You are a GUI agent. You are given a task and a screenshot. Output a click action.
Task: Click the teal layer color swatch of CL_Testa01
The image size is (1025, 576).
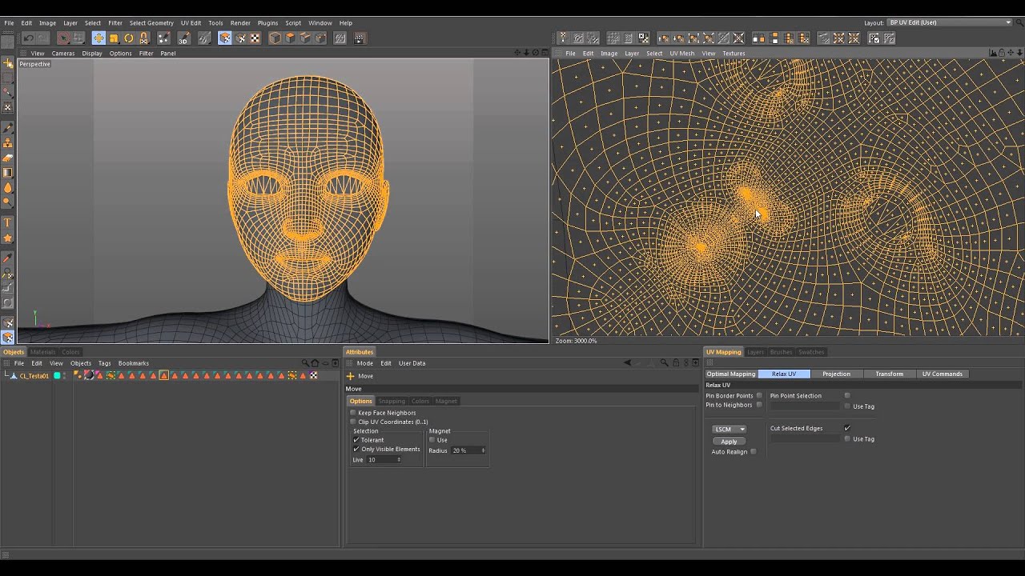pos(57,375)
